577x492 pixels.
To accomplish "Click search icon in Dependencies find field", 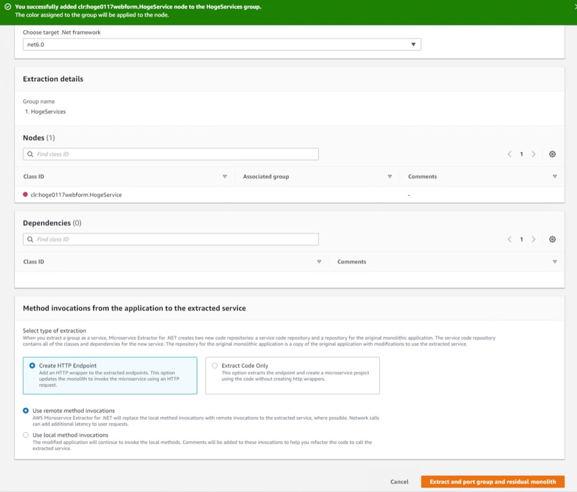I will click(30, 239).
